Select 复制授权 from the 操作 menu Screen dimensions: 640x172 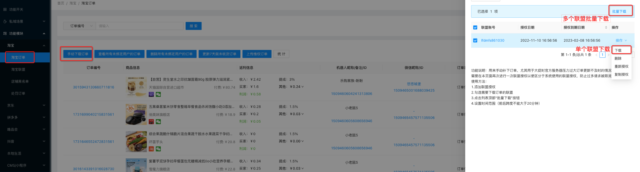621,75
